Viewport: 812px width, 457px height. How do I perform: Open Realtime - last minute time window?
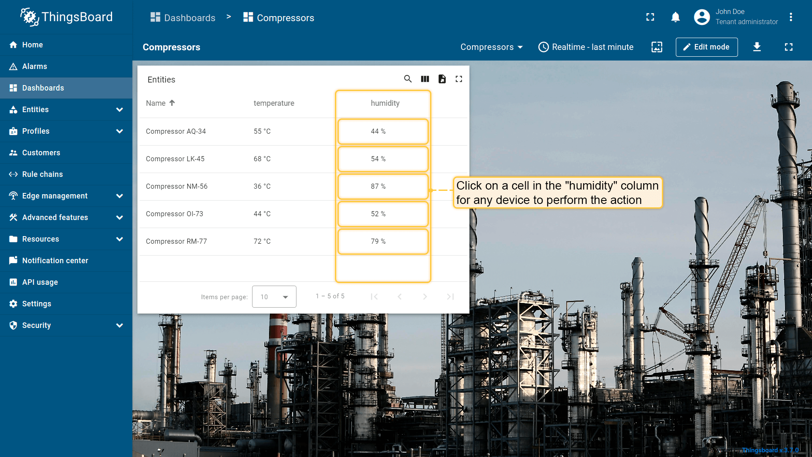[586, 47]
